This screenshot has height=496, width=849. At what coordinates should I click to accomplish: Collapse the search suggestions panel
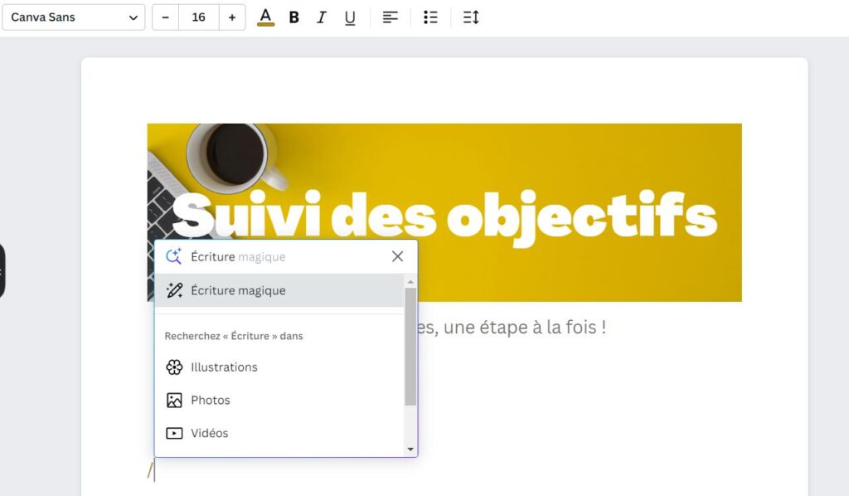(397, 256)
